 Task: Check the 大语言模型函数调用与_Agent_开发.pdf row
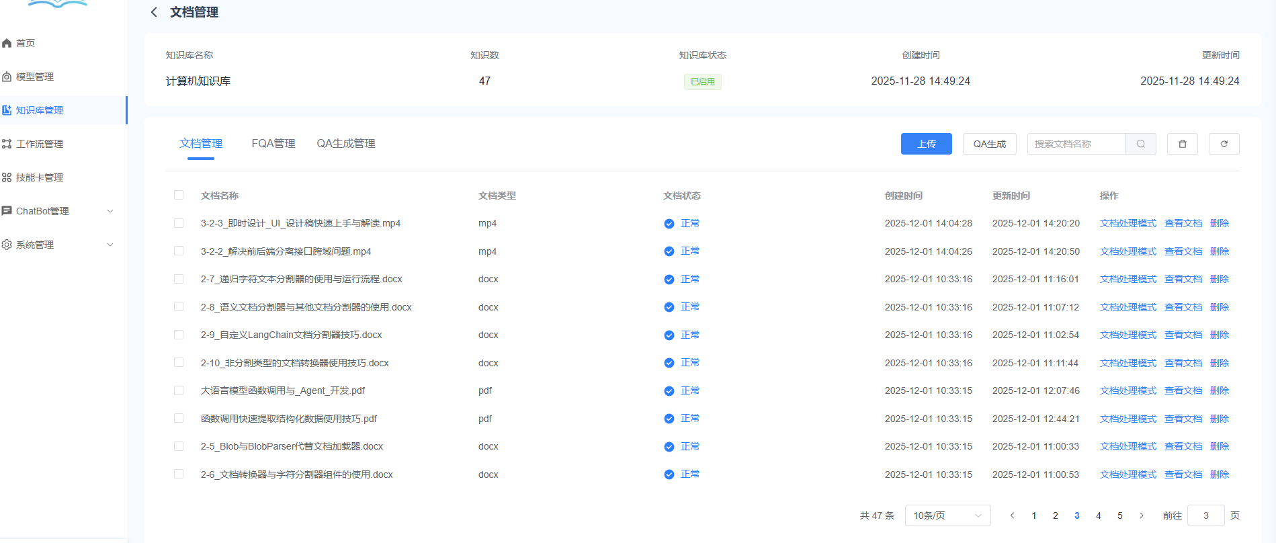tap(179, 390)
